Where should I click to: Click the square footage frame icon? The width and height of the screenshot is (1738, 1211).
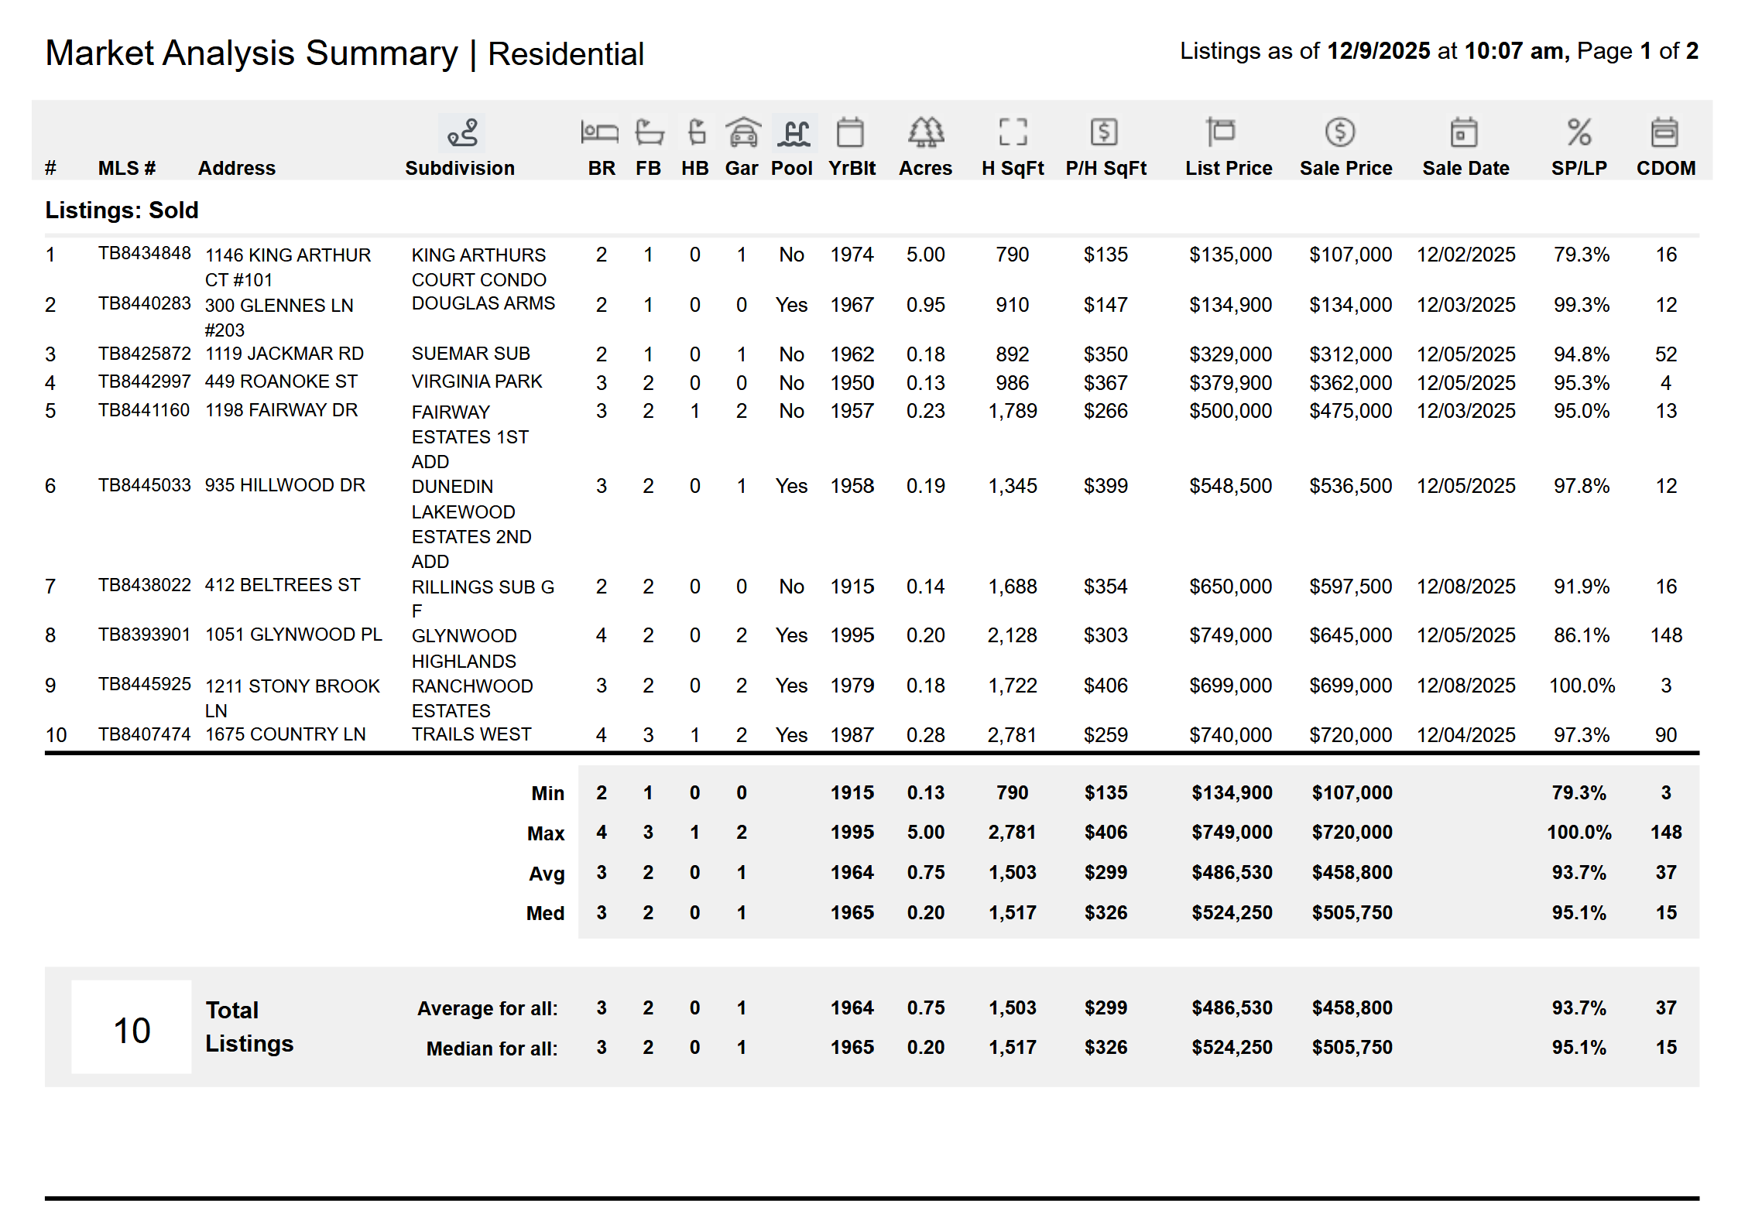(1013, 132)
